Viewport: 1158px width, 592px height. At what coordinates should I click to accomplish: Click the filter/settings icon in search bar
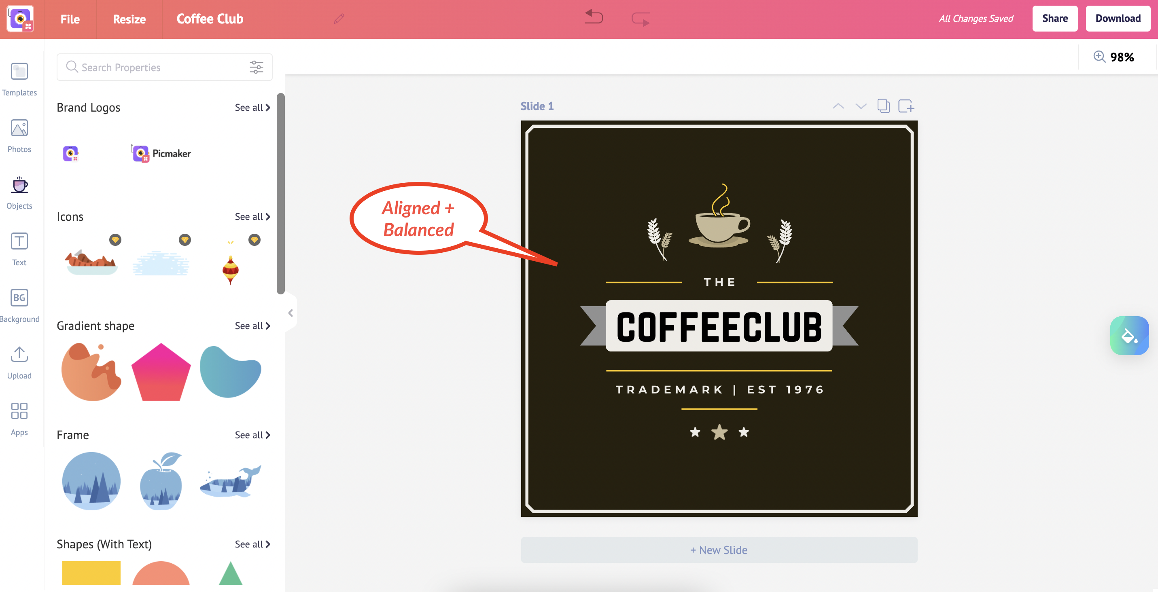[258, 68]
